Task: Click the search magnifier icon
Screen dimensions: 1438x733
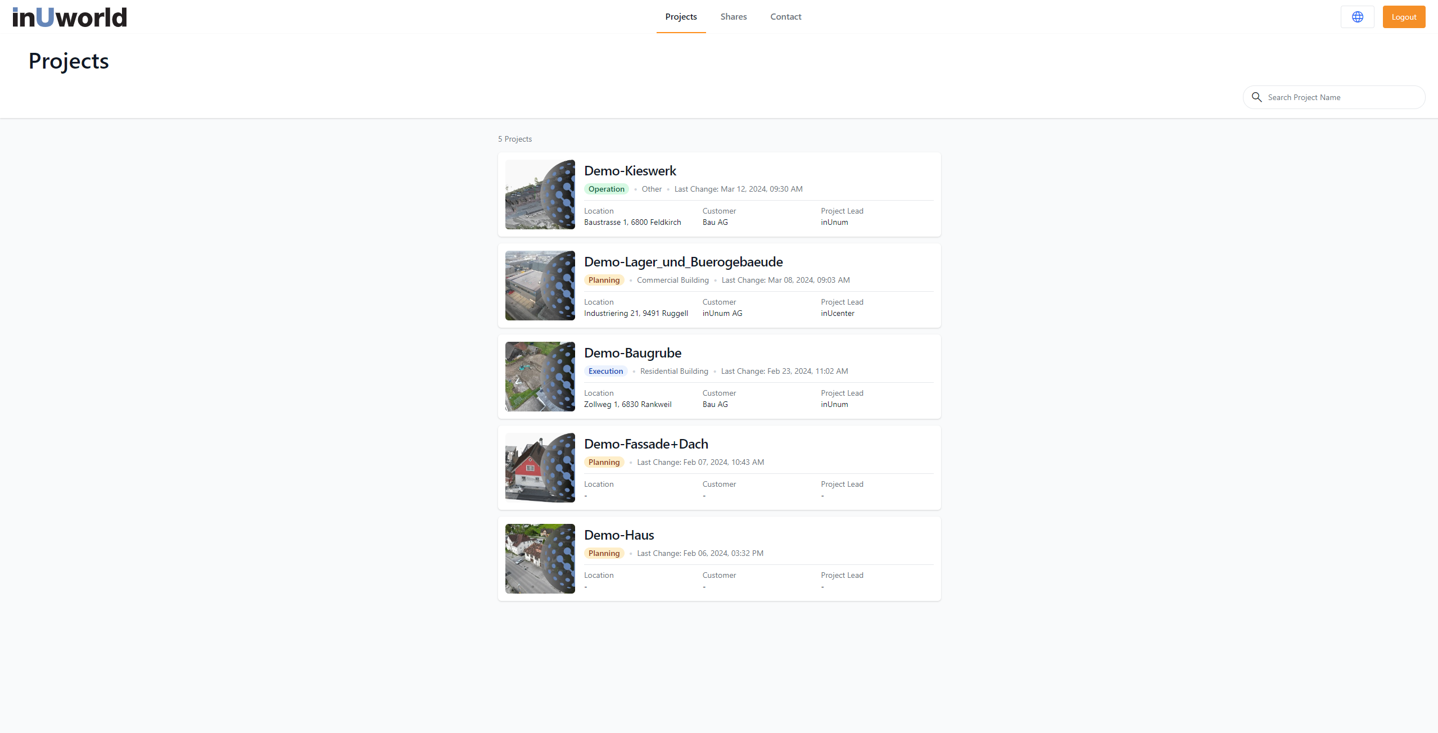Action: pyautogui.click(x=1257, y=97)
